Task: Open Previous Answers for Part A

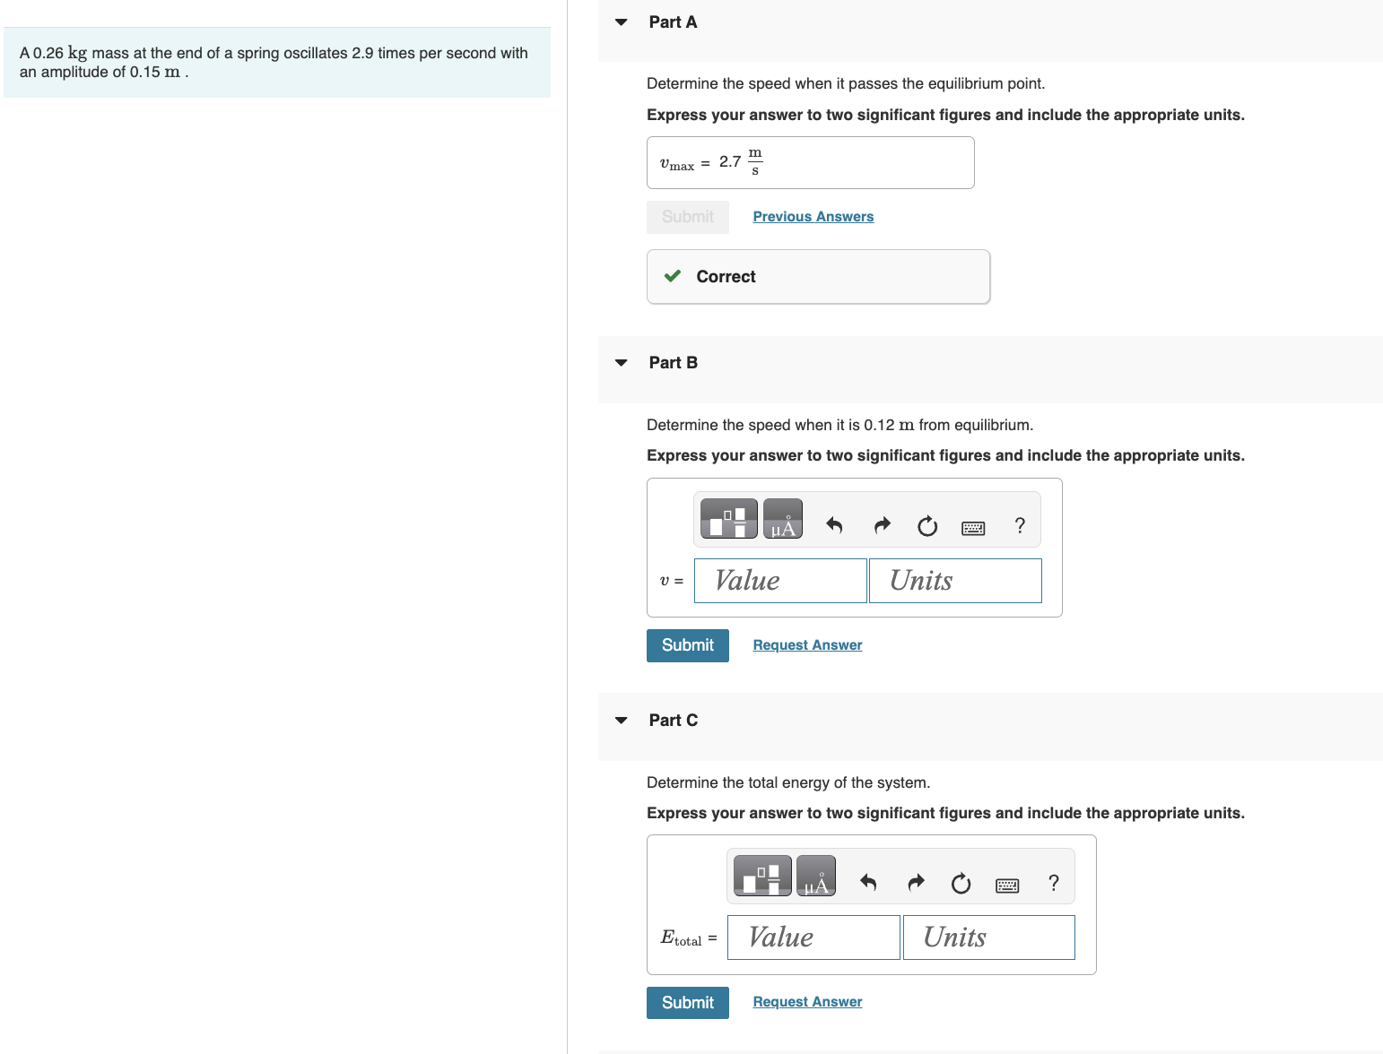Action: tap(813, 216)
